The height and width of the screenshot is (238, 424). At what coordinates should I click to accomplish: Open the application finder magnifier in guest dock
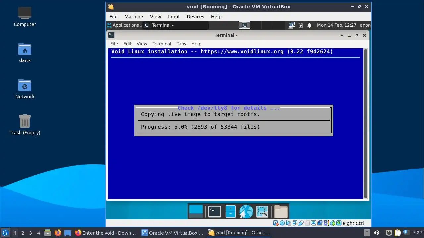coord(262,212)
